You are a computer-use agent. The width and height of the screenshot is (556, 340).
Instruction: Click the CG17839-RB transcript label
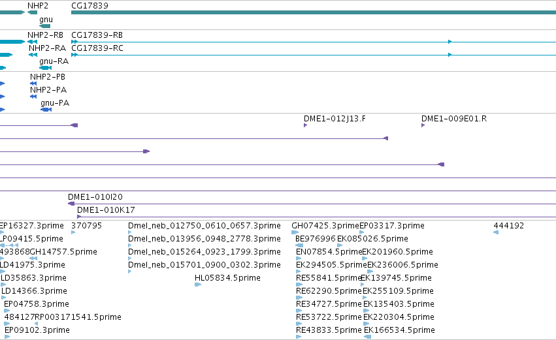tap(97, 35)
